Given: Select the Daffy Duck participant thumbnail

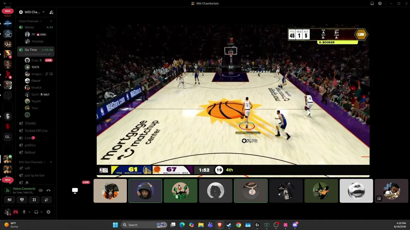Looking at the screenshot, I should (321, 191).
